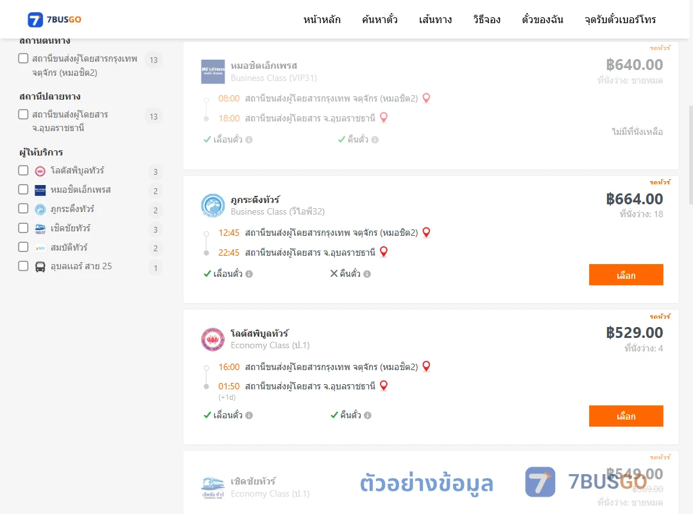Click เลื่อนตั๋ว info icon on หมอชิตเอ็กเพรส card
The width and height of the screenshot is (693, 514).
[x=249, y=140]
